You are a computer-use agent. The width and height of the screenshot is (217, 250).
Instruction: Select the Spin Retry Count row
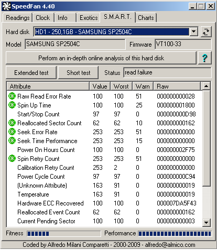point(104,159)
